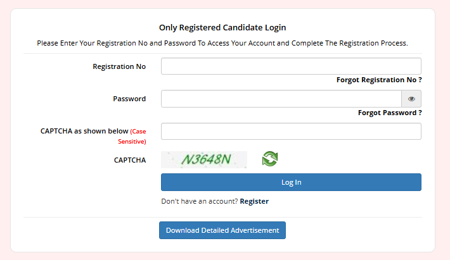Refresh the CAPTCHA image with green arrows
Viewport: 450px width, 260px height.
click(270, 159)
